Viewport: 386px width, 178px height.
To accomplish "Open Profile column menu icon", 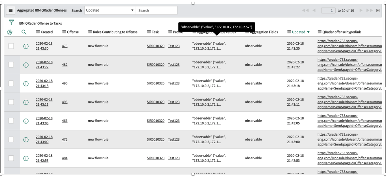I will (170, 32).
